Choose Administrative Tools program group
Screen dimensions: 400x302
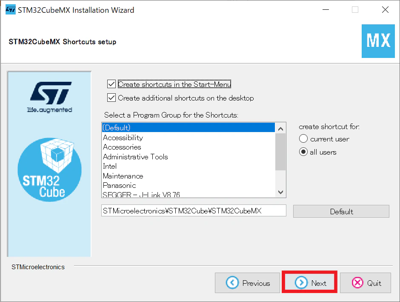[189, 156]
